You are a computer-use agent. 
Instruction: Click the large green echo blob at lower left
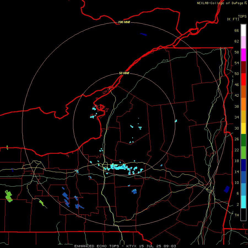tap(9, 196)
